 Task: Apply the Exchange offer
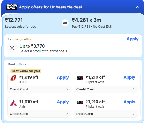click(132, 39)
